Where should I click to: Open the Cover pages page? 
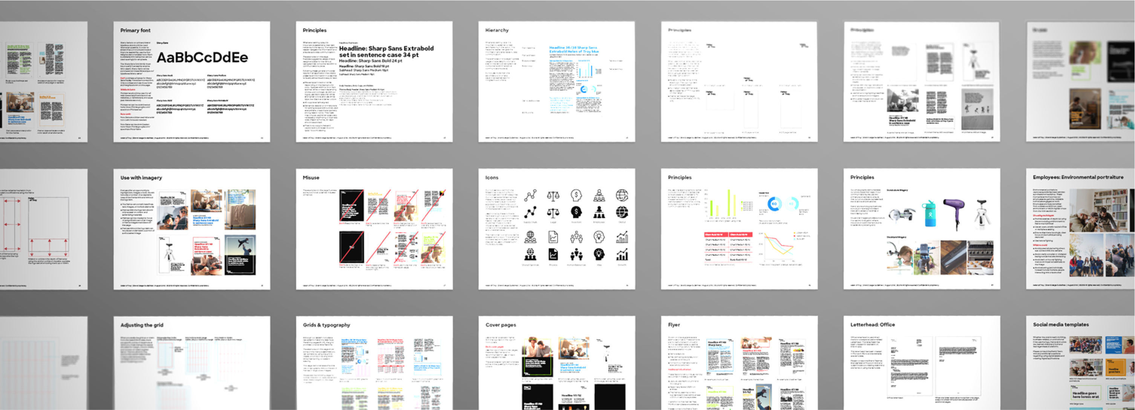pos(556,363)
